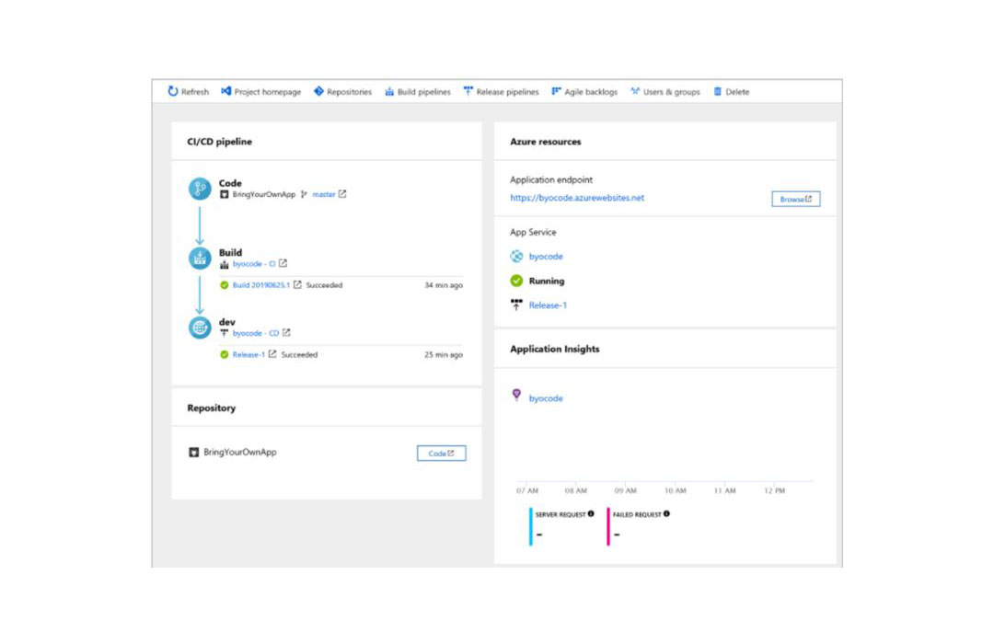This screenshot has width=994, height=644.
Task: Click the blue Server Request indicator bar
Action: (x=532, y=527)
